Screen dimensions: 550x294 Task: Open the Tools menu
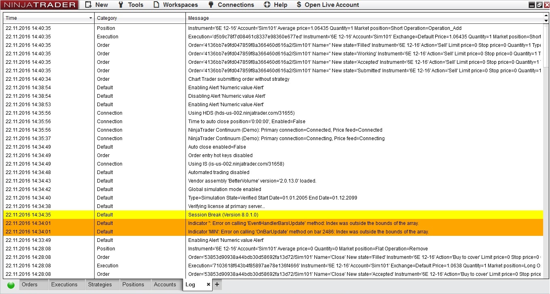pos(131,5)
